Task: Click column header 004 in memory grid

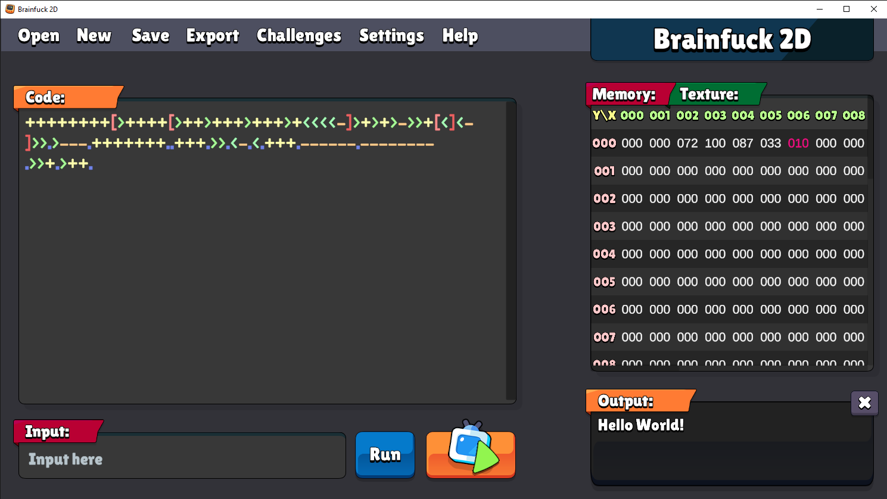Action: click(743, 116)
